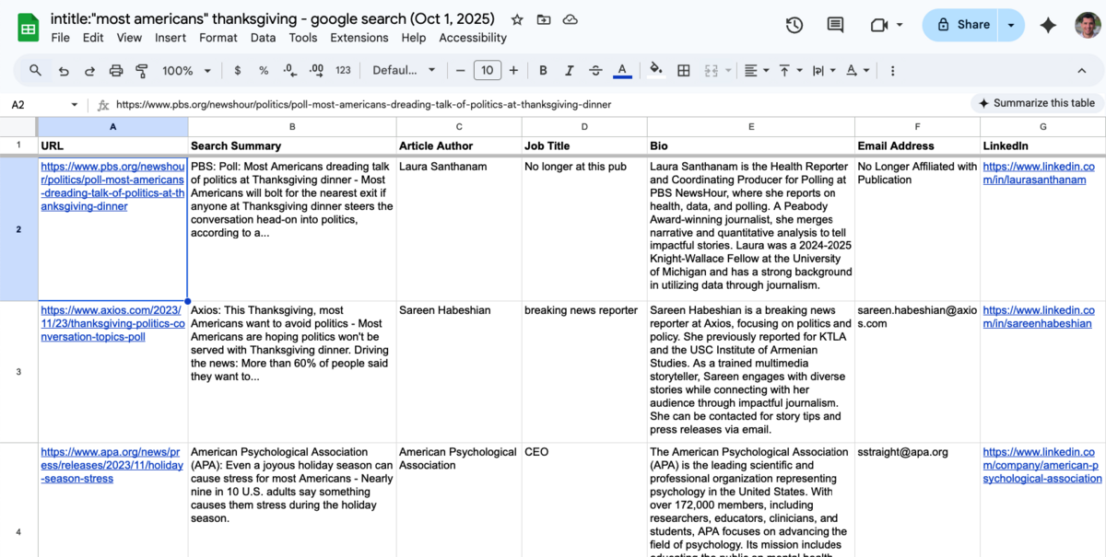Open the Gemini side panel
Image resolution: width=1106 pixels, height=557 pixels.
(1048, 25)
